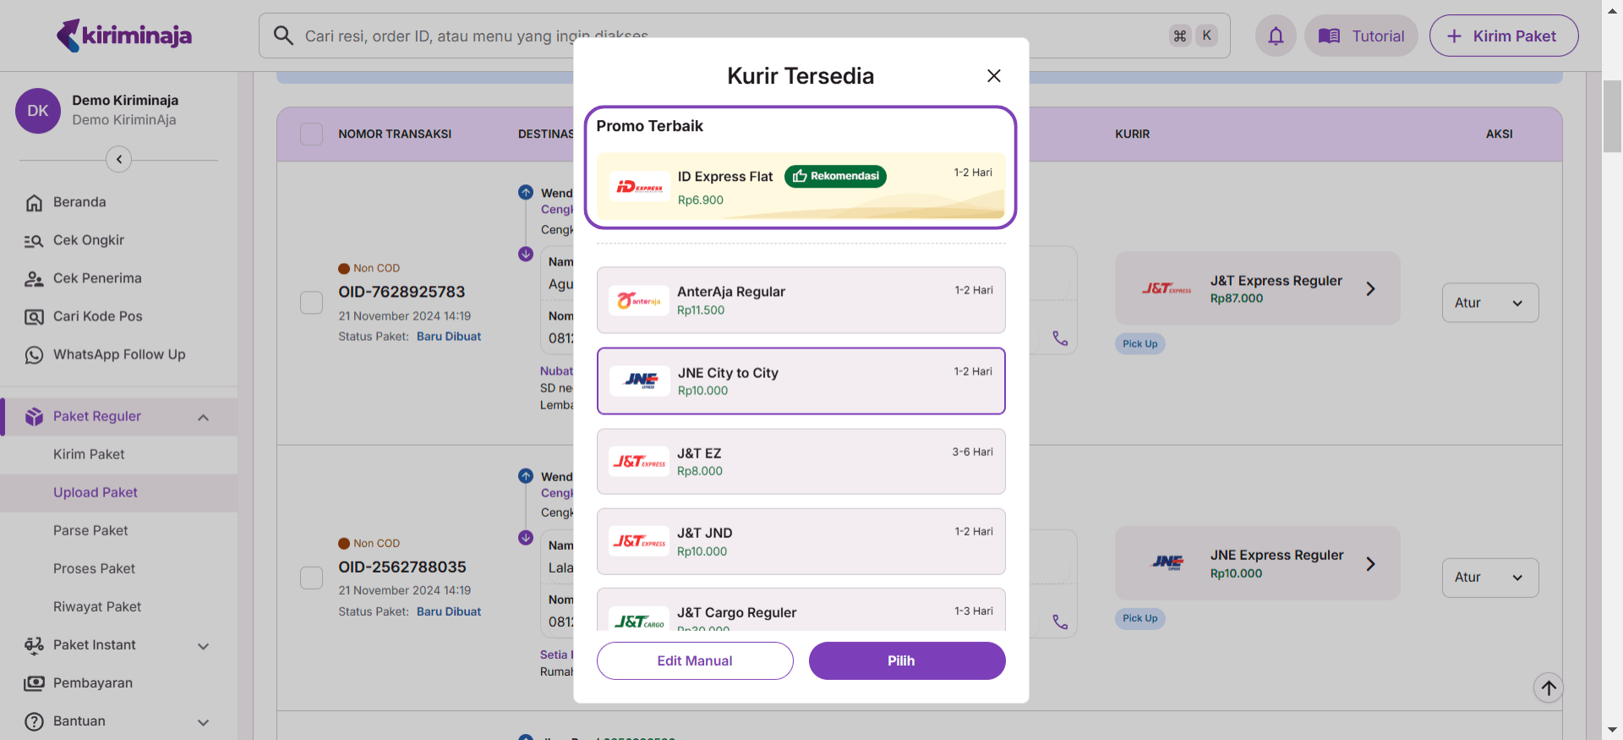This screenshot has width=1623, height=740.
Task: Expand the Bantuan menu section
Action: (118, 721)
